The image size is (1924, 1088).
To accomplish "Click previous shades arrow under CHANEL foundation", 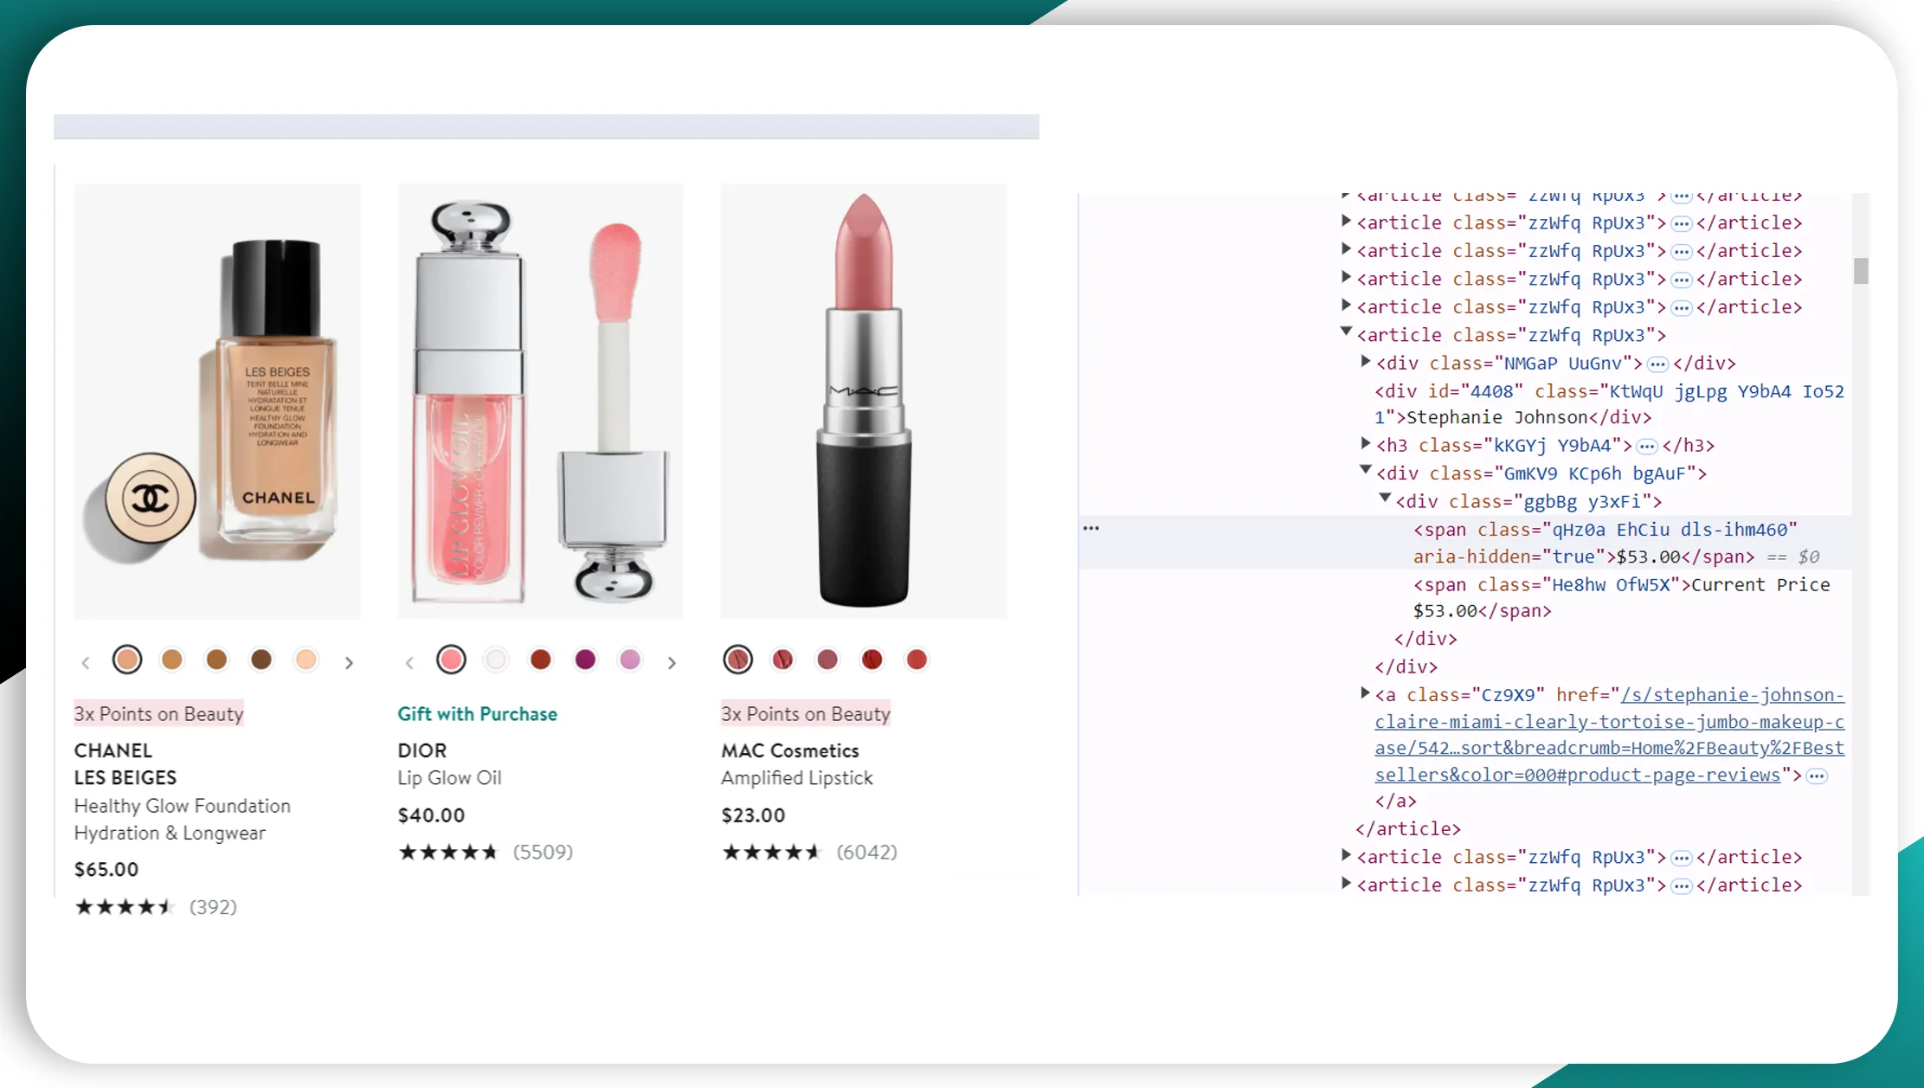I will pyautogui.click(x=85, y=663).
